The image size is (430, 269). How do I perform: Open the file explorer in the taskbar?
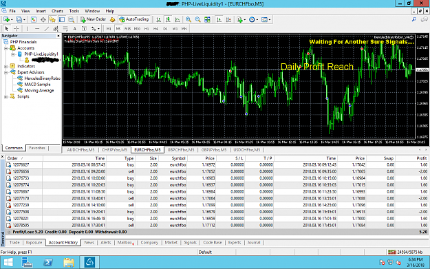(x=69, y=262)
